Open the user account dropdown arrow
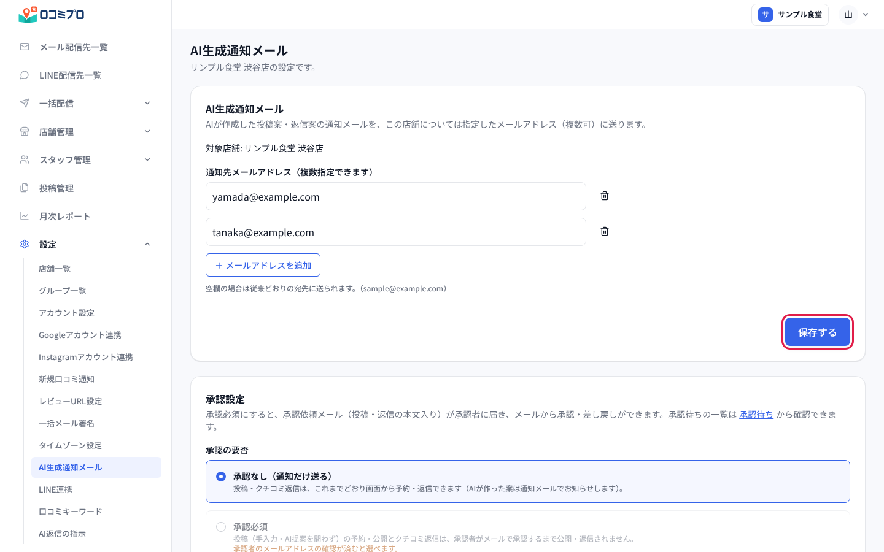Image resolution: width=884 pixels, height=552 pixels. point(866,15)
